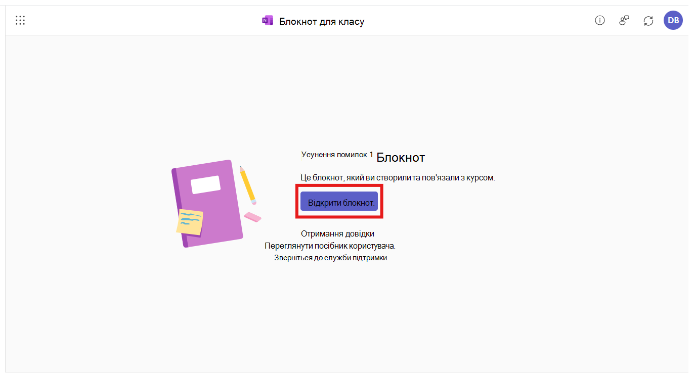Open the app launcher grid icon
Image resolution: width=694 pixels, height=378 pixels.
pos(20,20)
